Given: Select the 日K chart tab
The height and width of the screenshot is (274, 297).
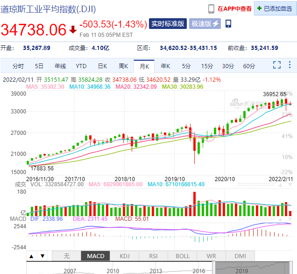Looking at the screenshot, I should point(102,66).
